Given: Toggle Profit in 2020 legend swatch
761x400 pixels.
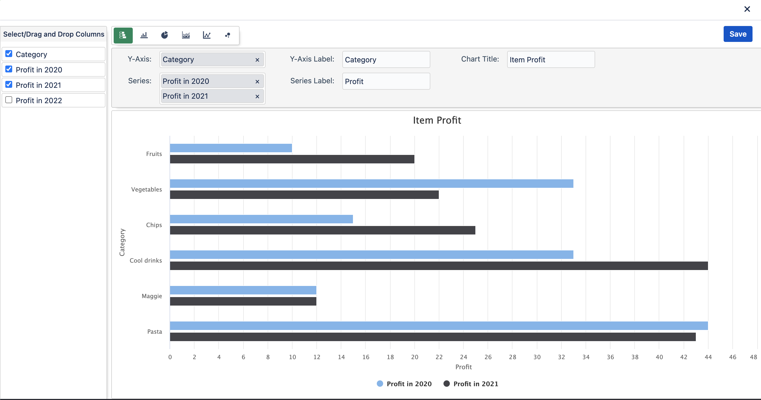Looking at the screenshot, I should (x=380, y=384).
